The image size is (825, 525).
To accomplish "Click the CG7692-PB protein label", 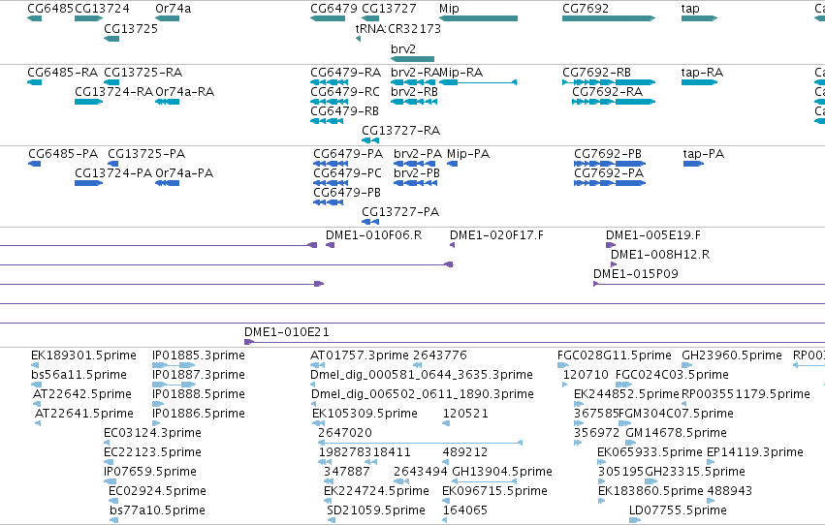I will 608,154.
